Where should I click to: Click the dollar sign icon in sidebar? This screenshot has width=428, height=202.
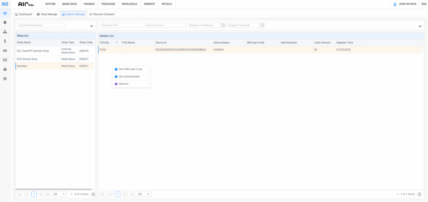click(5, 41)
